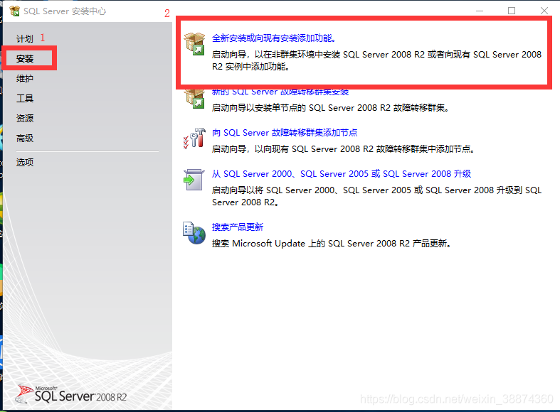Open the 计划 page in sidebar
The height and width of the screenshot is (412, 560).
(x=25, y=38)
